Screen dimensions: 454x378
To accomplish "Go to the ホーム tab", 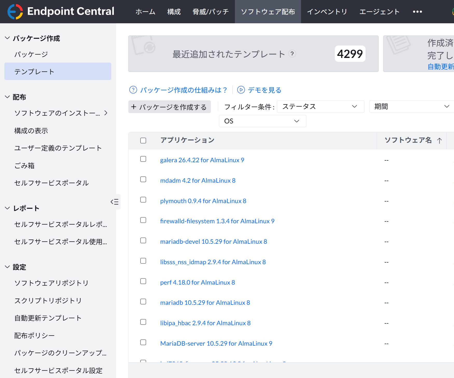I will click(145, 12).
